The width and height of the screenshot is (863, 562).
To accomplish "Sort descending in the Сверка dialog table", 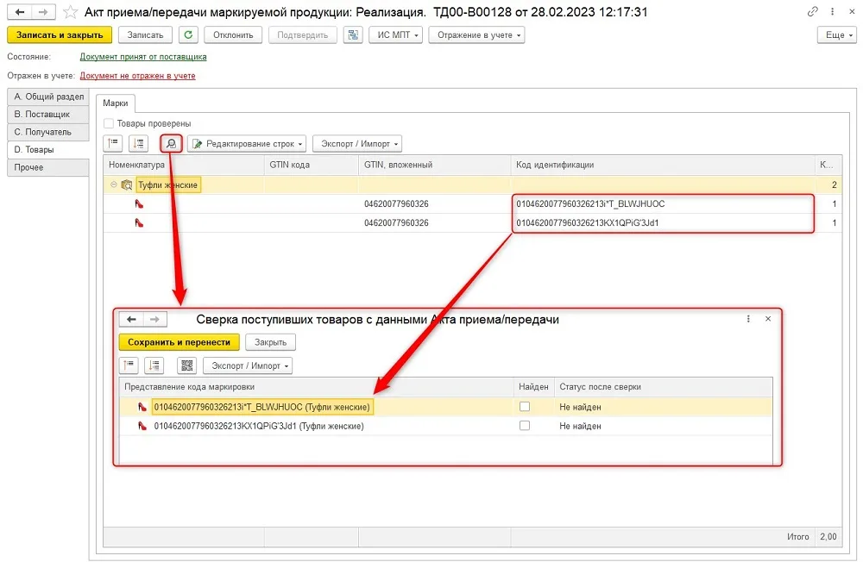I will click(154, 365).
